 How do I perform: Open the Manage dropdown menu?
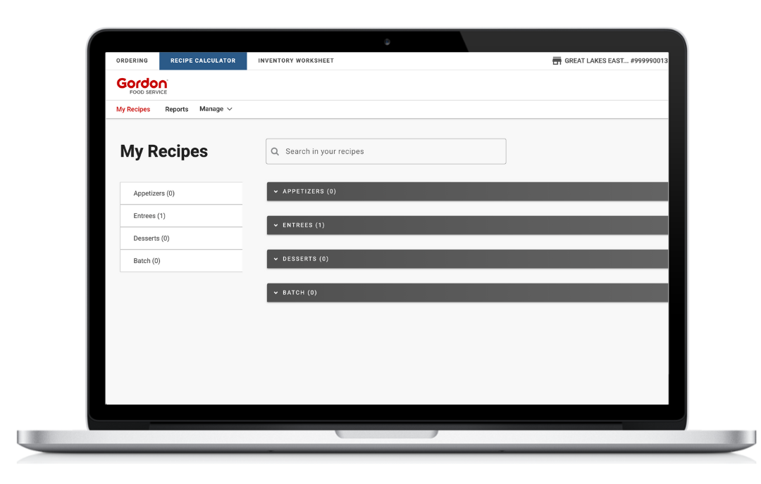tap(216, 109)
